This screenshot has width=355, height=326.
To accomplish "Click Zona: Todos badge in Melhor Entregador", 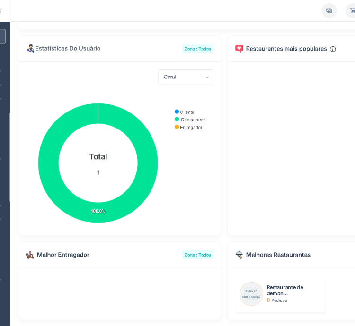I will pyautogui.click(x=198, y=255).
